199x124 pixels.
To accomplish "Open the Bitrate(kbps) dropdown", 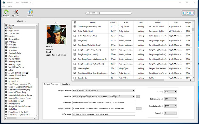I will pos(170,99).
